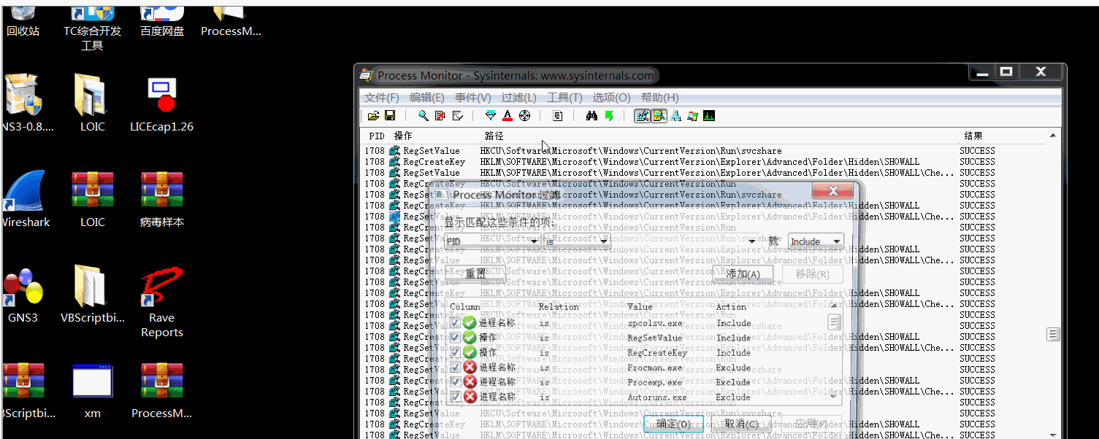
Task: Select the Rave Reports desktop shortcut
Action: click(x=162, y=303)
